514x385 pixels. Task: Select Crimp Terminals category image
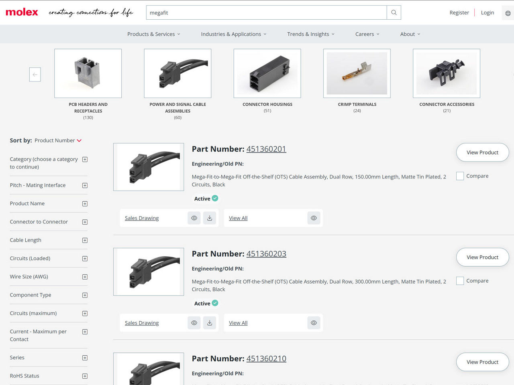tap(357, 73)
